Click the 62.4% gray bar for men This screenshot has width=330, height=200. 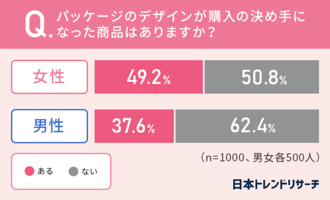pyautogui.click(x=247, y=126)
